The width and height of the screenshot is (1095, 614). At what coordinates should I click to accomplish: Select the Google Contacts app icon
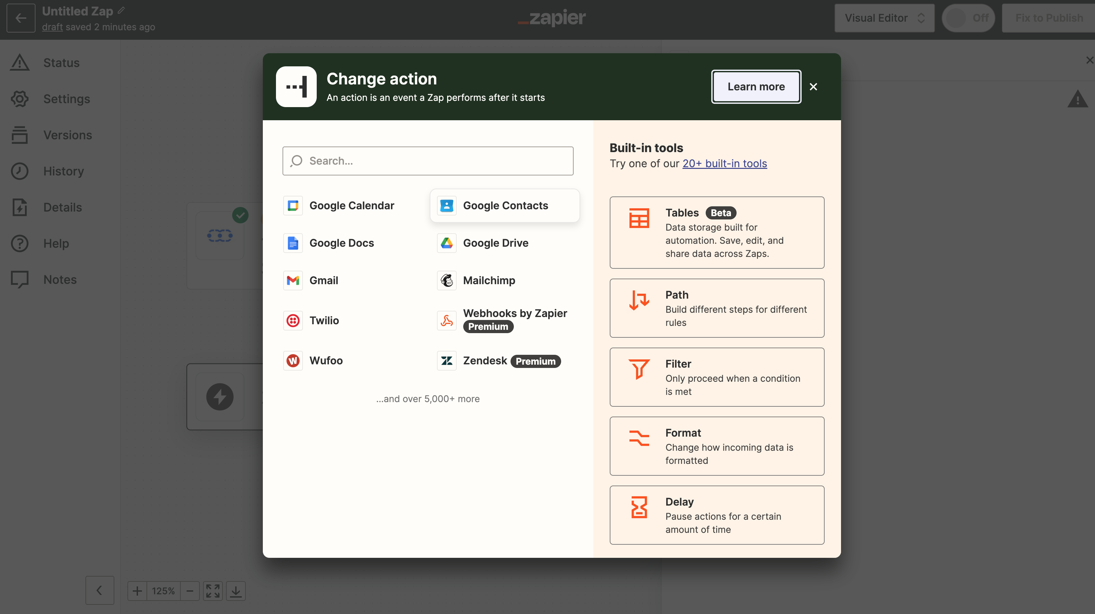446,206
